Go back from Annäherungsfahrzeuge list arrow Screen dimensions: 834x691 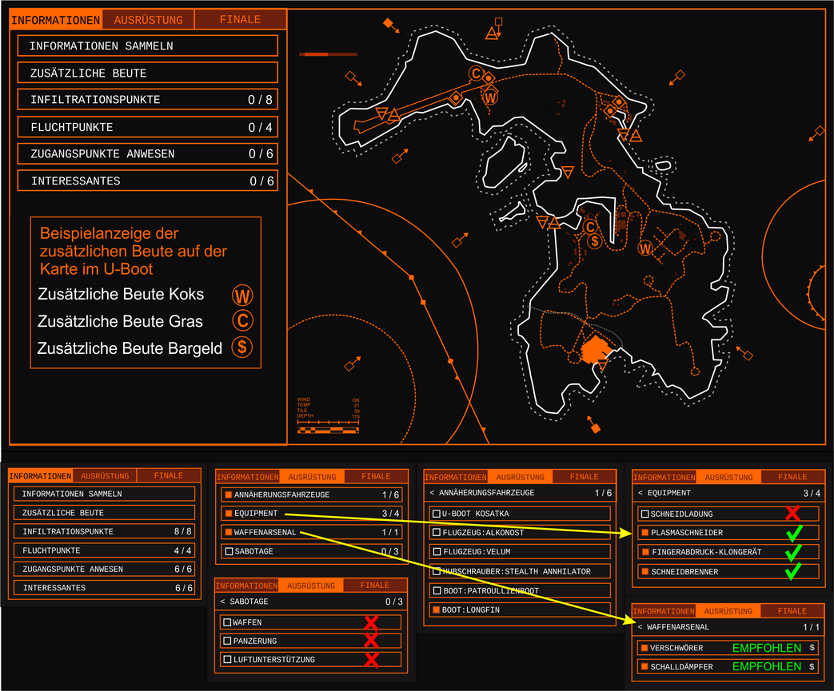point(432,493)
